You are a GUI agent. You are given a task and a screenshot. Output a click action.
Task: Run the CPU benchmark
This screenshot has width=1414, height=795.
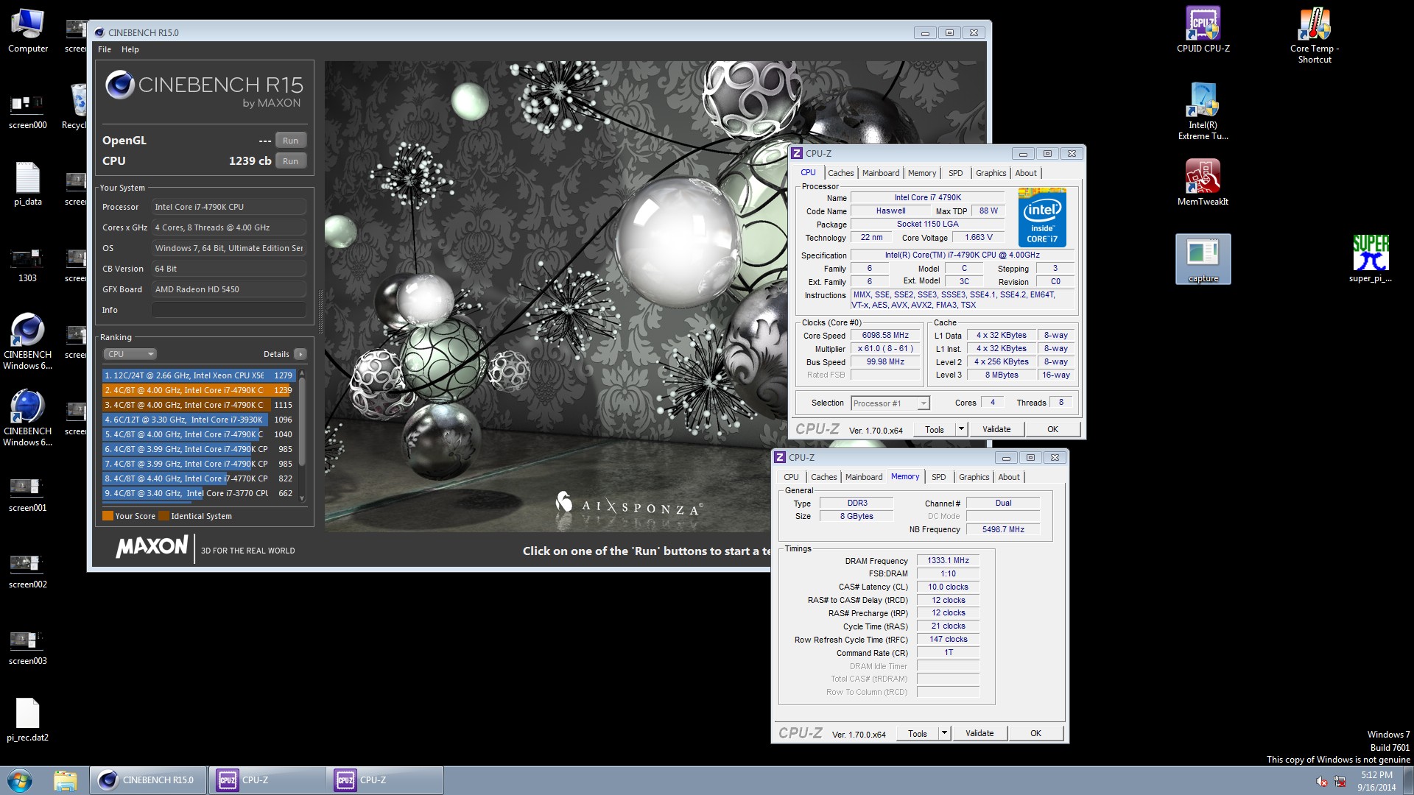click(x=291, y=161)
